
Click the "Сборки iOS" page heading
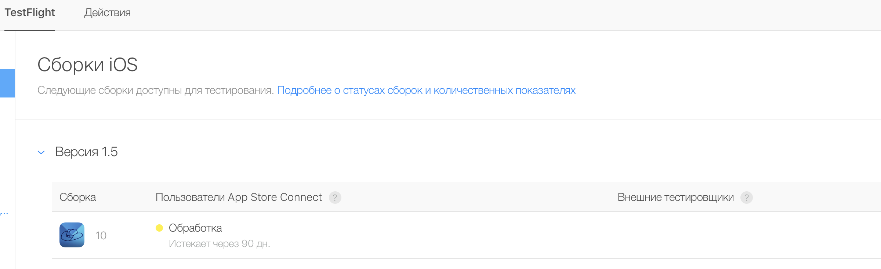[88, 65]
